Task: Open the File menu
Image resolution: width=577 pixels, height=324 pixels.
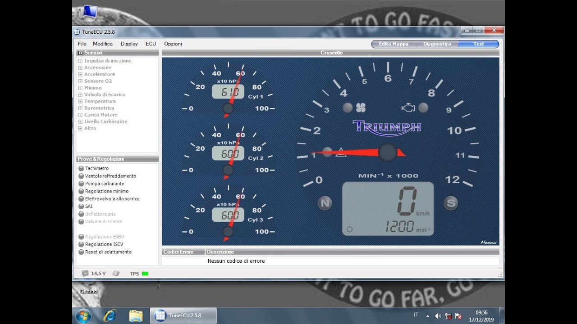Action: tap(82, 44)
